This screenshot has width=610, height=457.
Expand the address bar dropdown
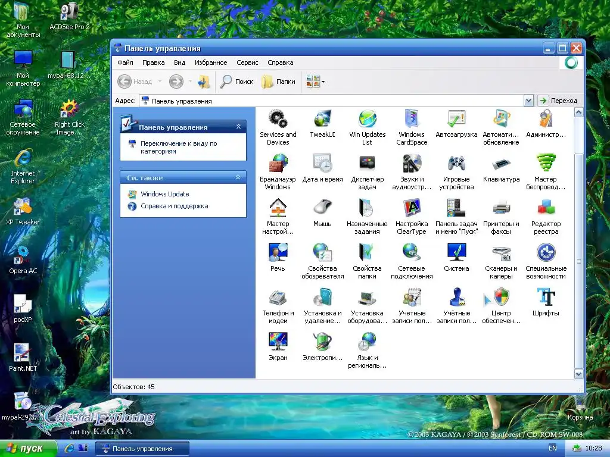528,101
